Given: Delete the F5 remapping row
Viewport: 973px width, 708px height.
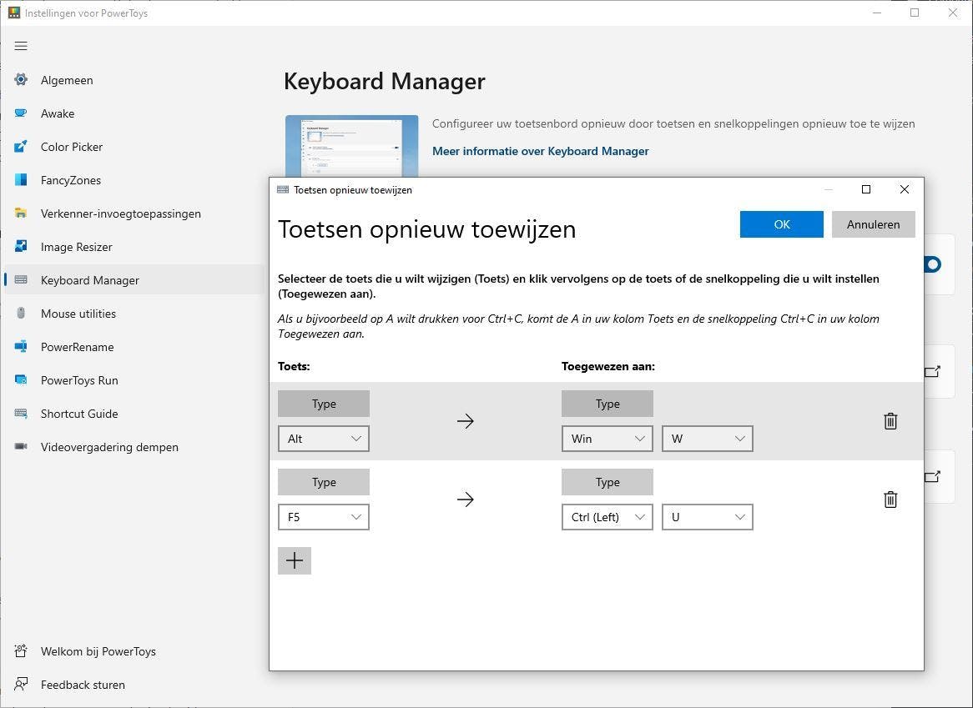Looking at the screenshot, I should [890, 500].
